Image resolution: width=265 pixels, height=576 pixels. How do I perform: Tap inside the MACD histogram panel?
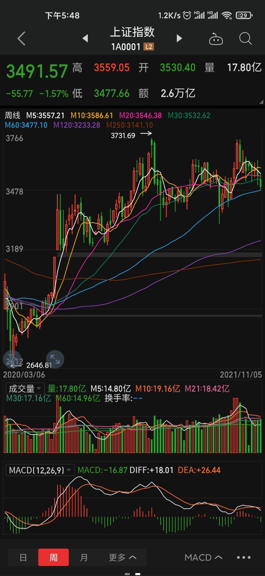coord(132,505)
